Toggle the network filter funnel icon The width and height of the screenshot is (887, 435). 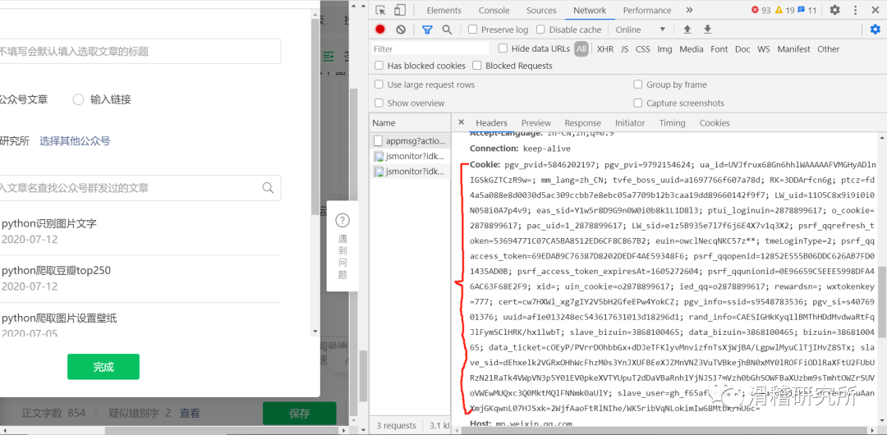[427, 30]
